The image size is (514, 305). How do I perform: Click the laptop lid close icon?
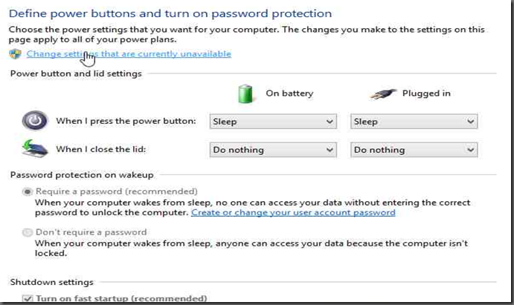click(x=34, y=149)
